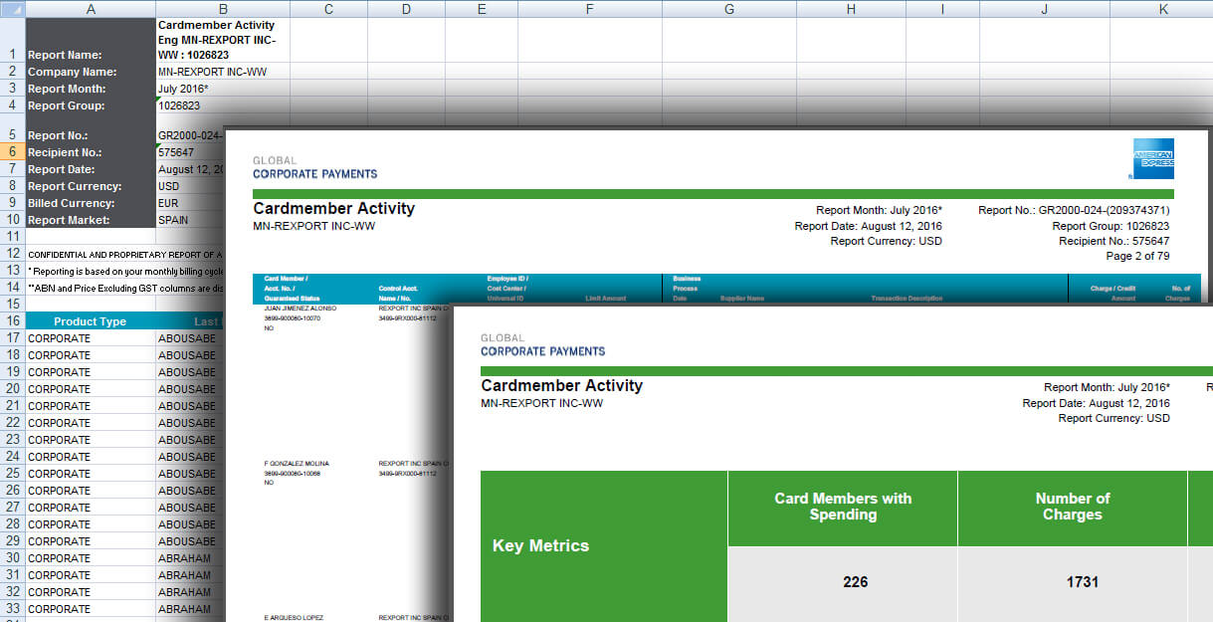1213x622 pixels.
Task: Click the American Express logo on the report
Action: [x=1152, y=157]
